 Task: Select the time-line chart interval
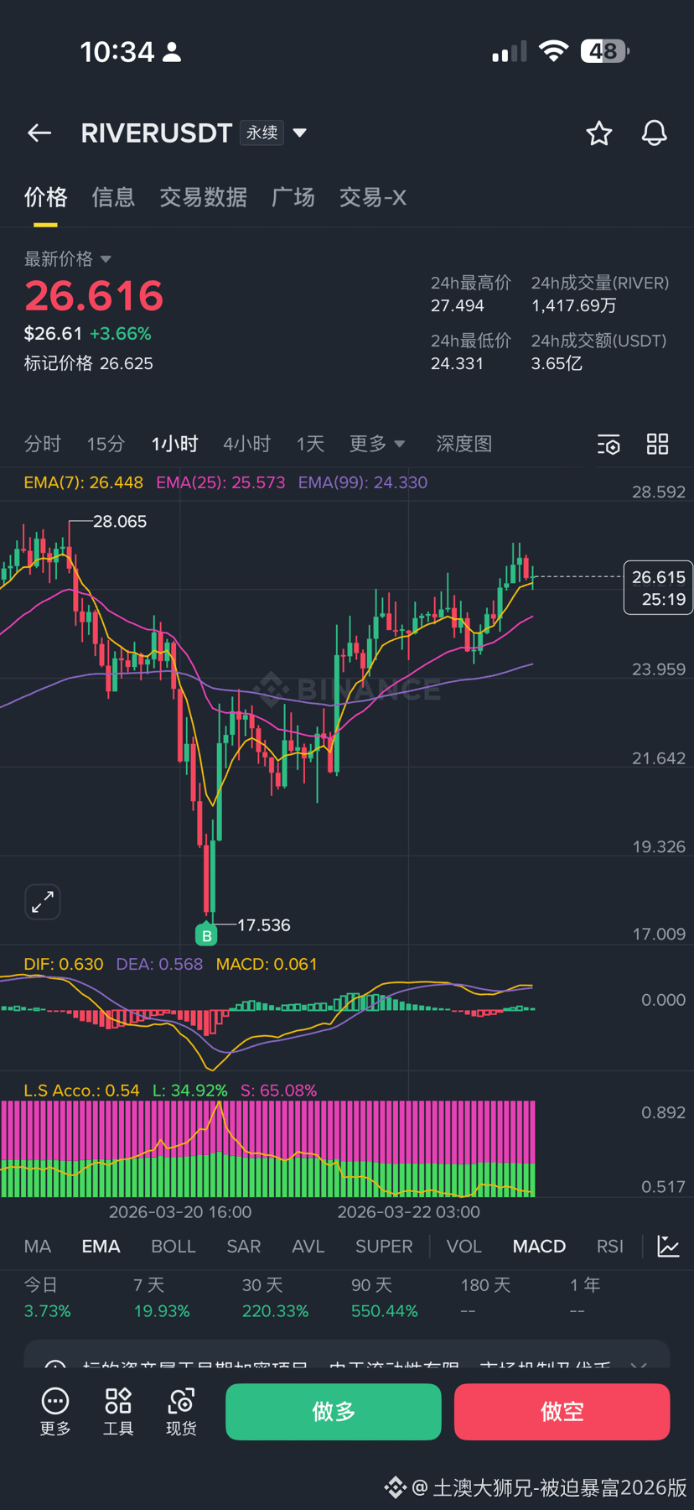click(x=43, y=444)
